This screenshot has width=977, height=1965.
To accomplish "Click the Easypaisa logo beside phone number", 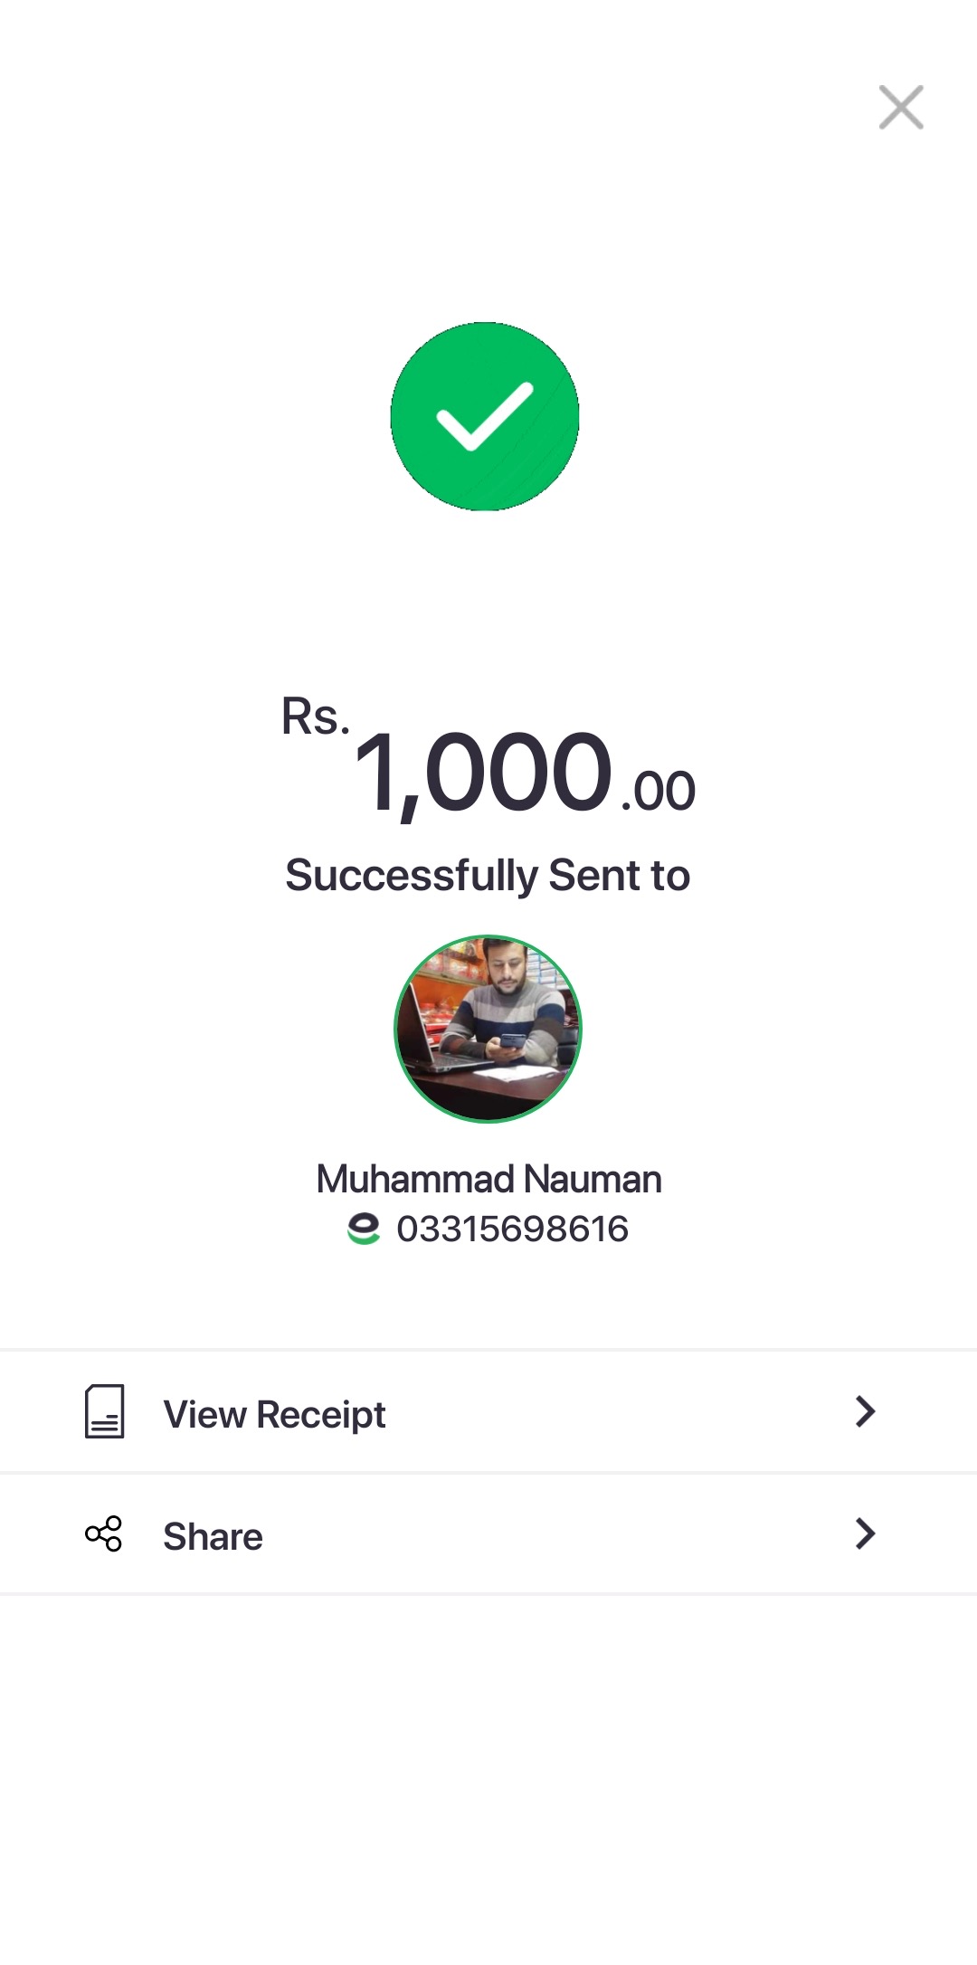I will click(x=364, y=1229).
